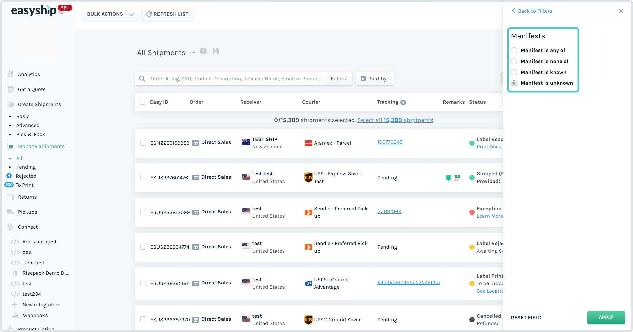Open Basic under Create Shipments

pos(23,116)
